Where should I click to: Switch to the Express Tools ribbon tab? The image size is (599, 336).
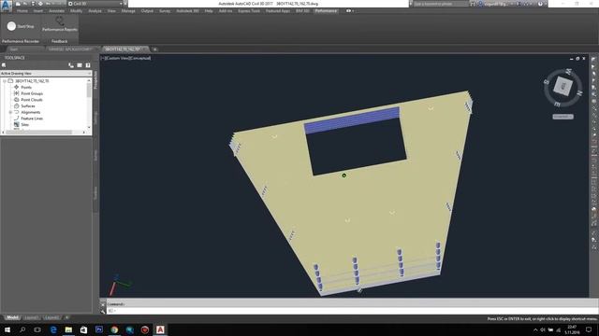[249, 11]
